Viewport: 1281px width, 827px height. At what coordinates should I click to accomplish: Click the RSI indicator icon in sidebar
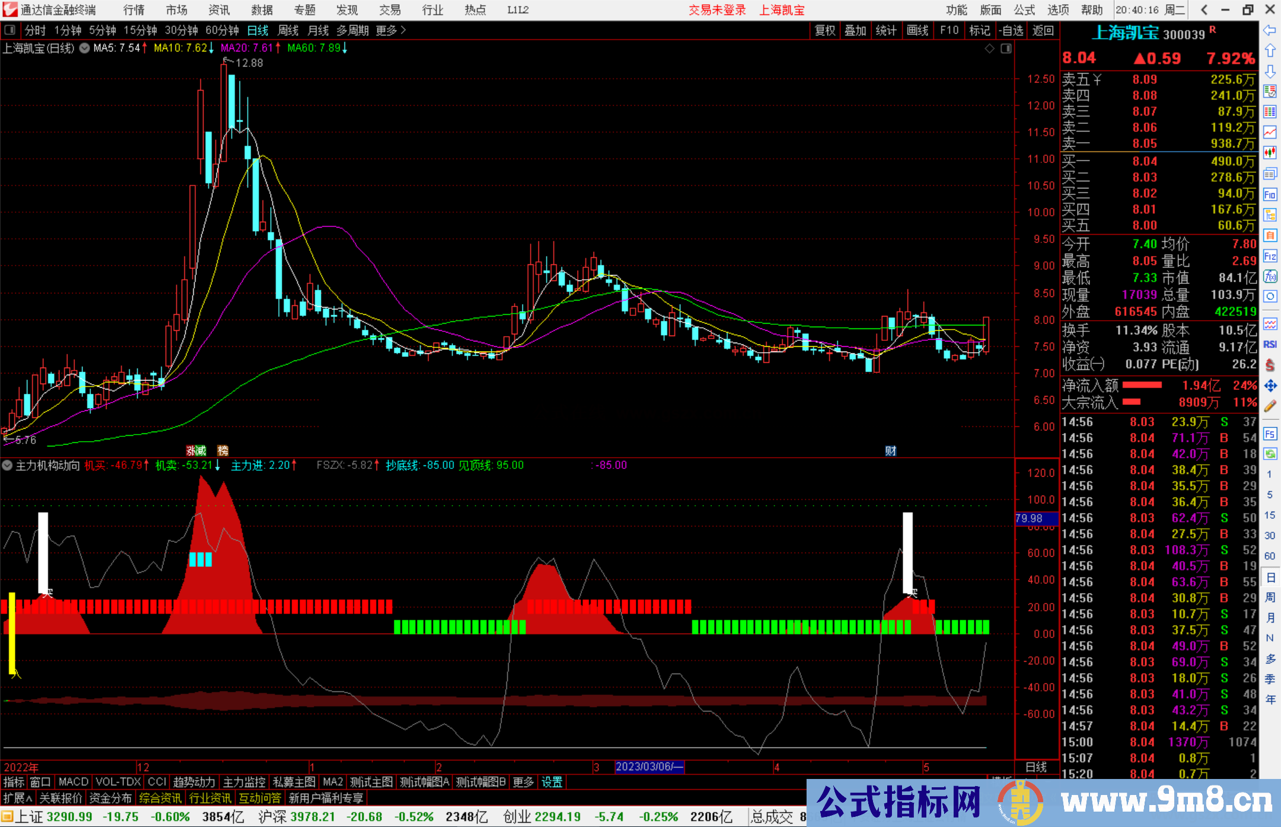pyautogui.click(x=1270, y=344)
